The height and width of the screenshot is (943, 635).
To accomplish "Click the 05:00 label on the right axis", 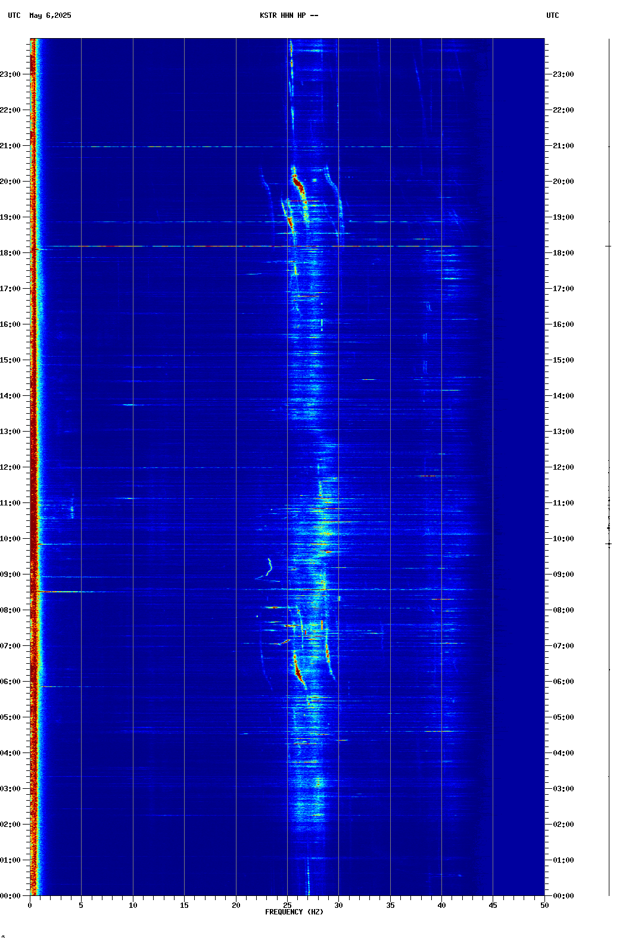I will pyautogui.click(x=564, y=717).
